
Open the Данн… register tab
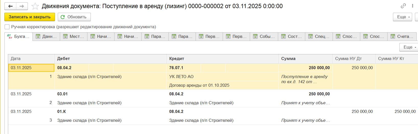(x=46, y=37)
